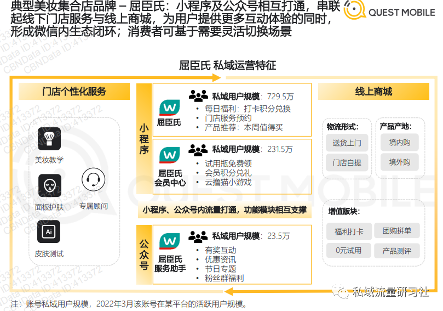This screenshot has height=311, width=443.
Task: Click the makeup brush icon above 美妆教学
Action: [49, 139]
